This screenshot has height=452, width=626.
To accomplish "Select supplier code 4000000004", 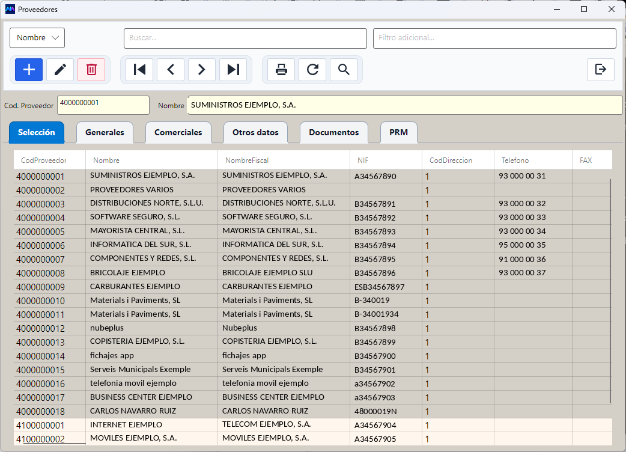I will coord(49,218).
